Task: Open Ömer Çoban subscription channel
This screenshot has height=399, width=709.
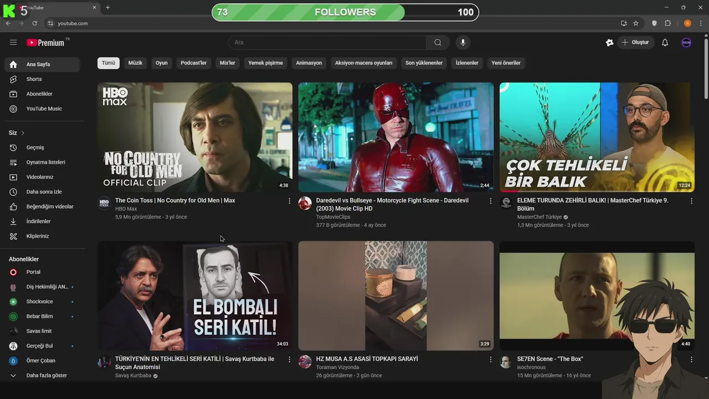Action: (x=42, y=361)
